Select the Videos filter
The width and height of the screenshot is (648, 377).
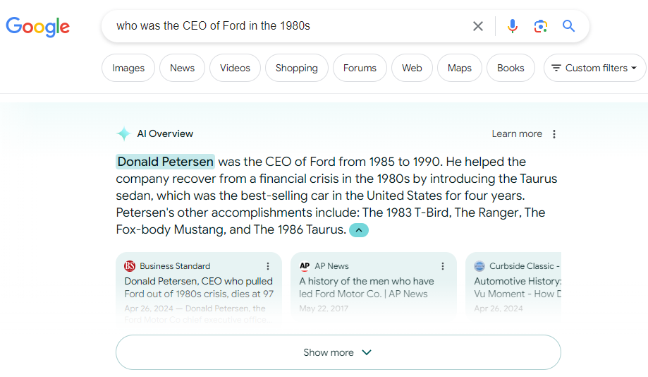coord(235,68)
